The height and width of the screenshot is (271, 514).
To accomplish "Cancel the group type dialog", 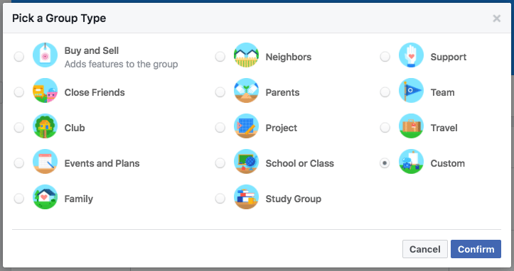I will (x=425, y=249).
